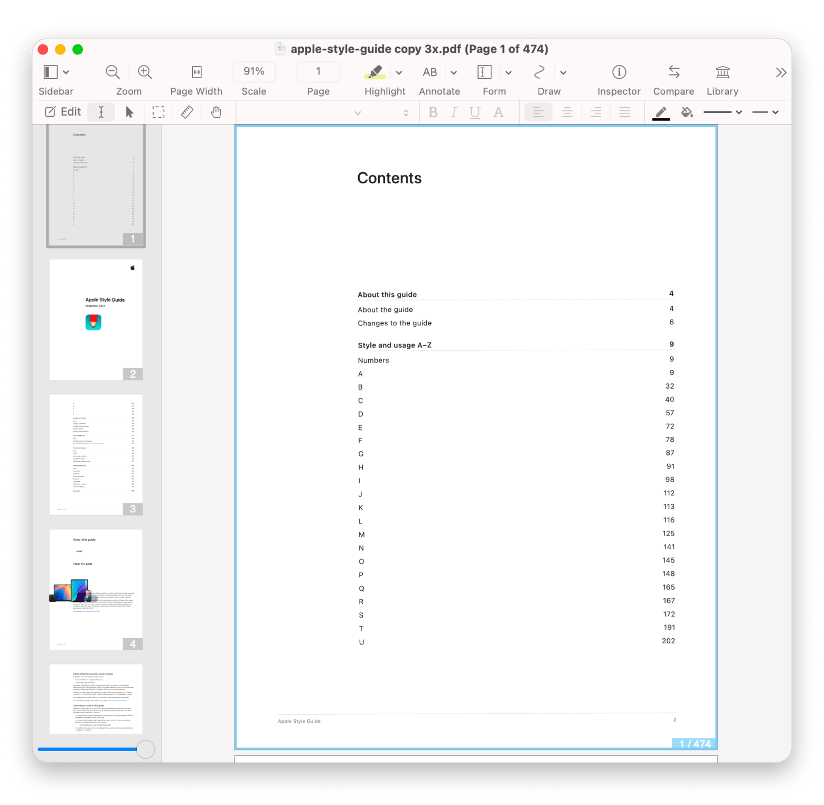The width and height of the screenshot is (824, 805).
Task: Open the Library
Action: (723, 72)
